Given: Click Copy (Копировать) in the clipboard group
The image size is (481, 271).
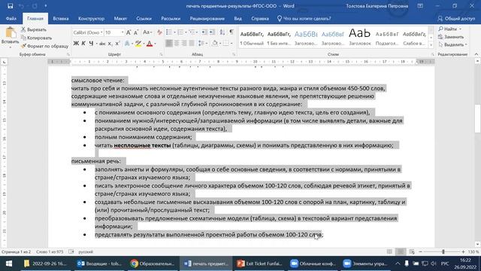Looking at the screenshot, I should [x=36, y=38].
